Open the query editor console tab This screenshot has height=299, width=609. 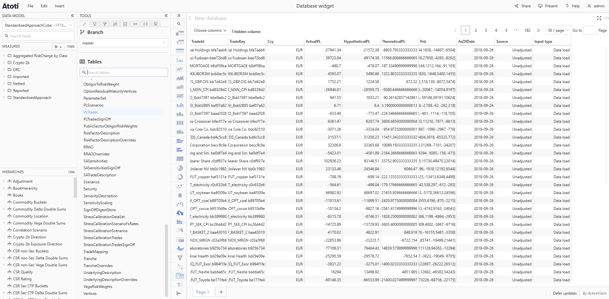click(x=125, y=24)
